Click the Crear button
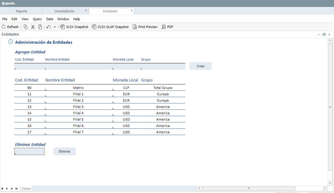The image size is (334, 193). 200,66
